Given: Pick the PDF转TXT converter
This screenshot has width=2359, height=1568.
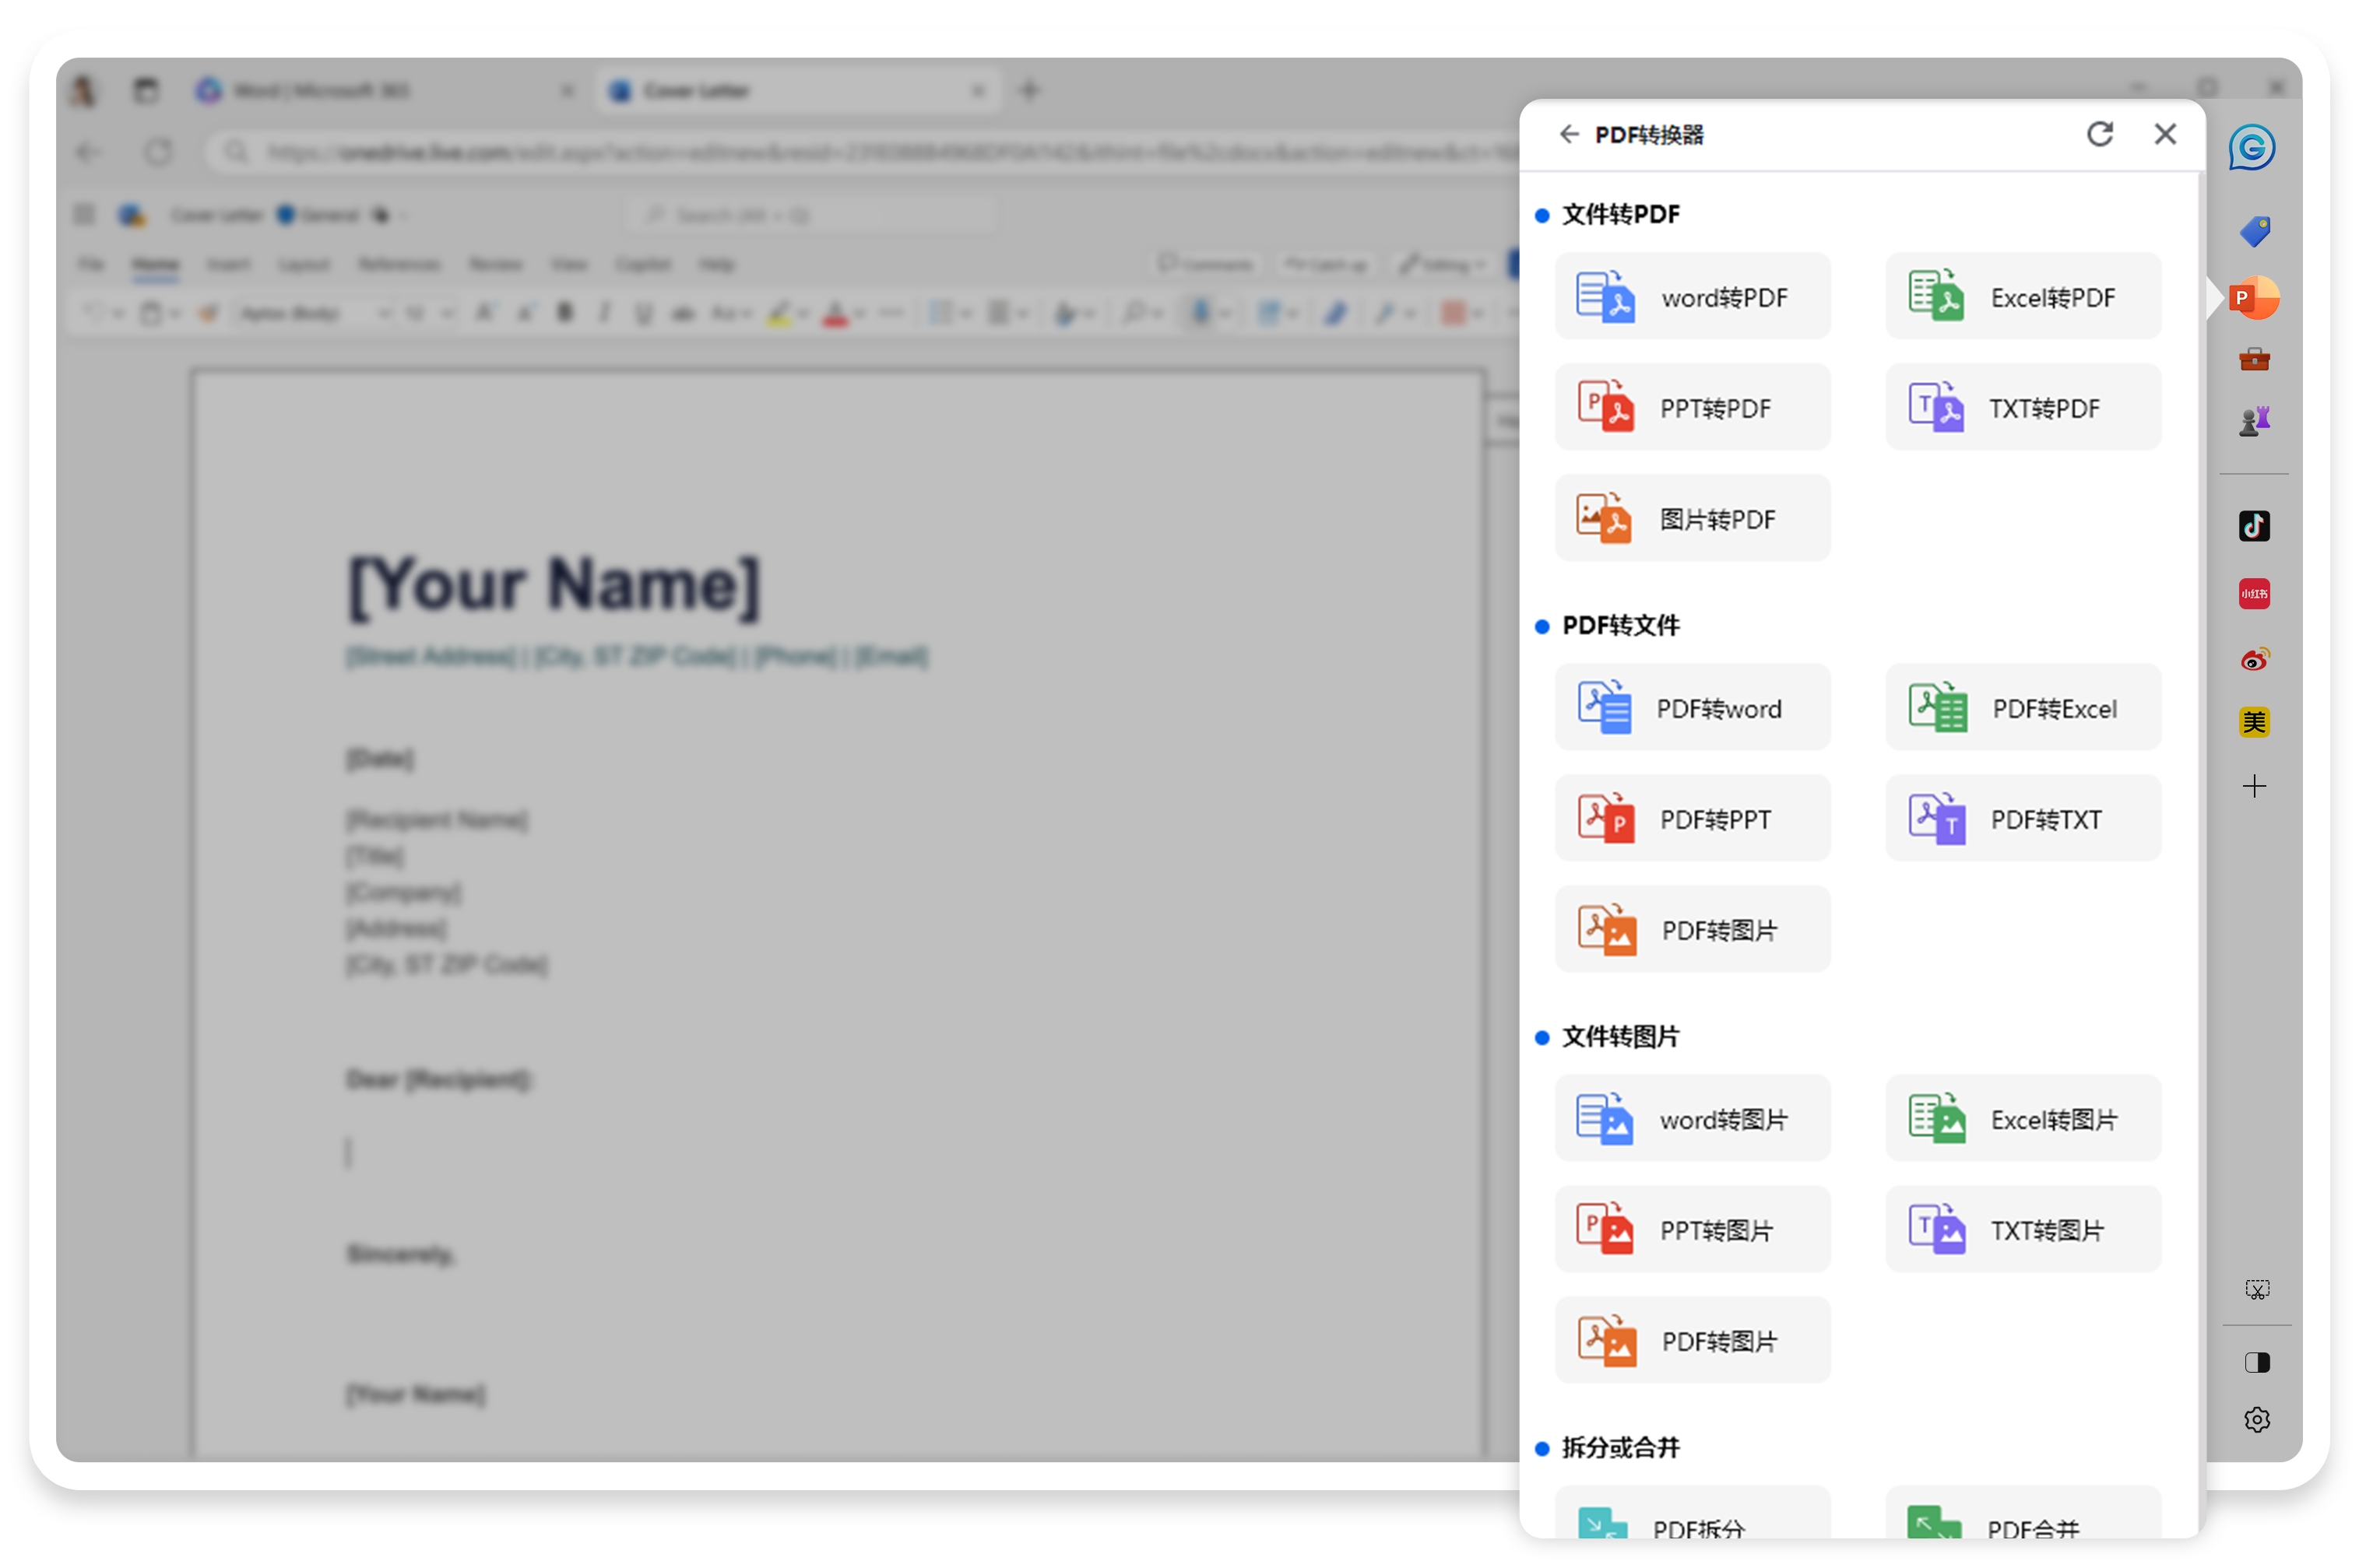Looking at the screenshot, I should click(2022, 819).
